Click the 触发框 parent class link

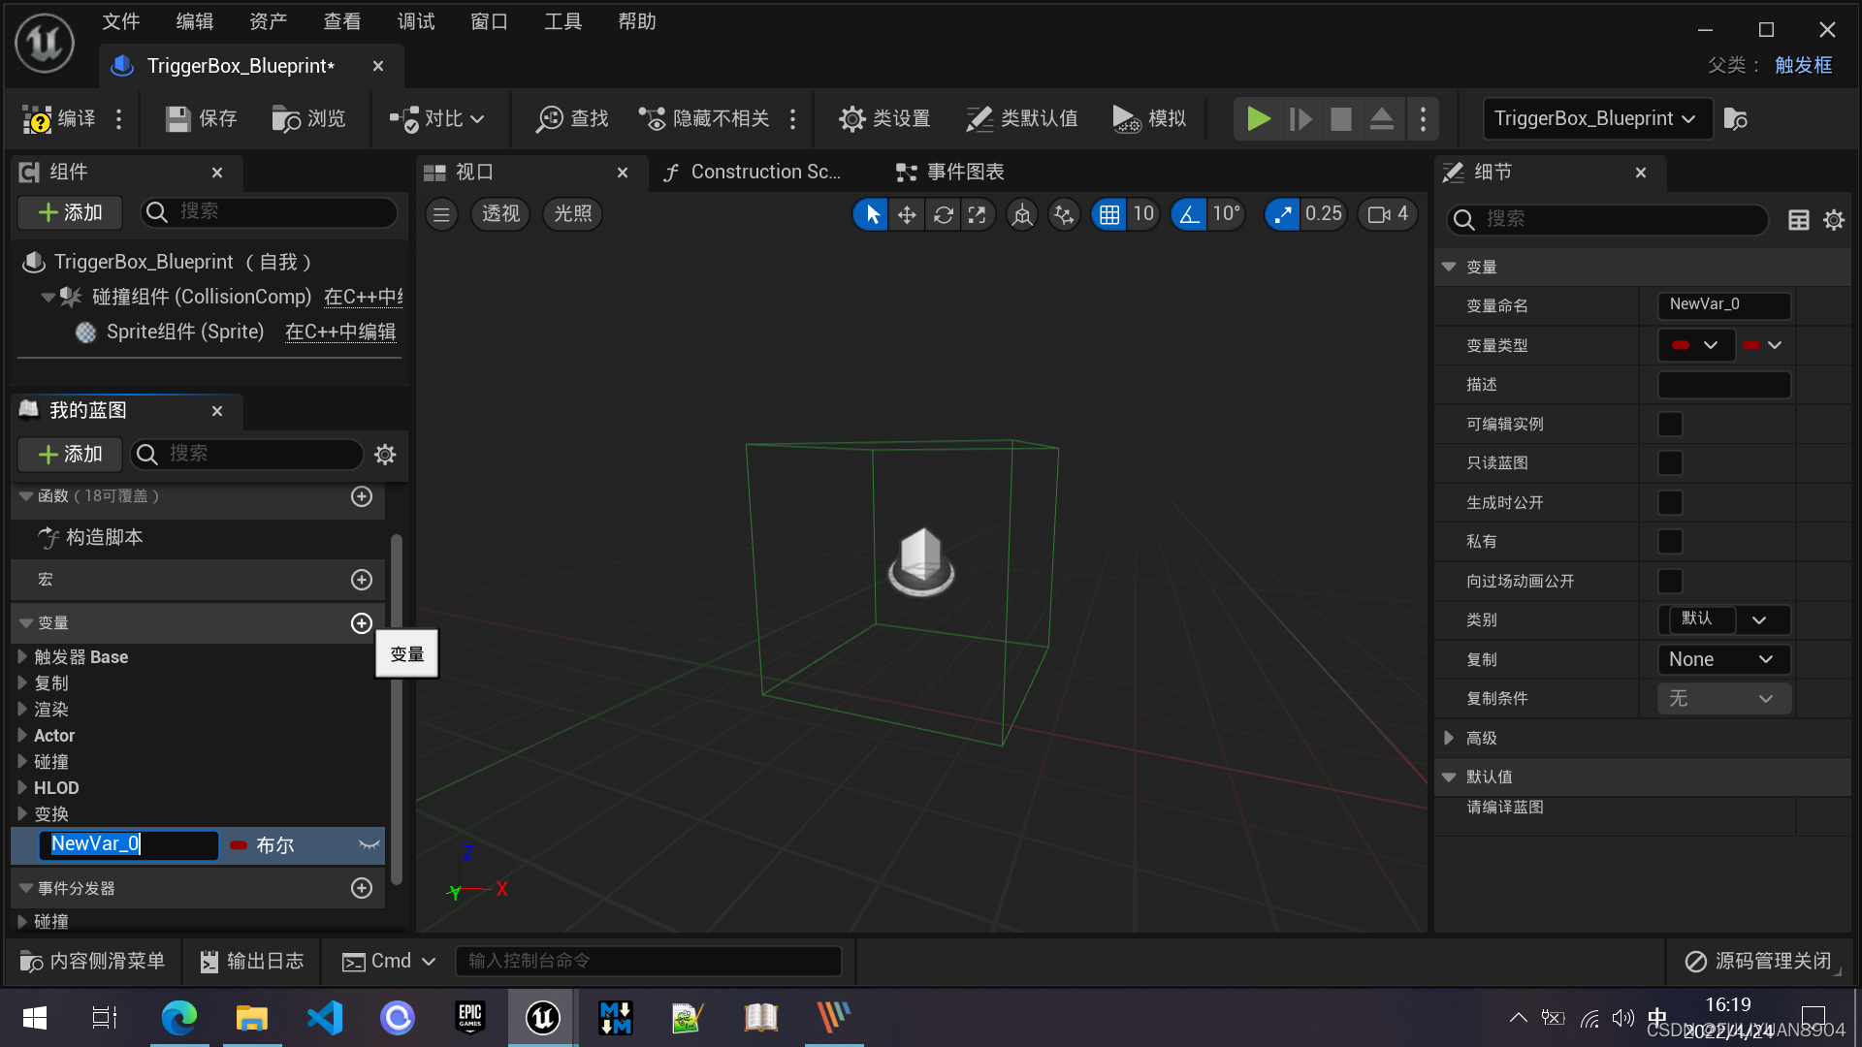click(x=1803, y=65)
